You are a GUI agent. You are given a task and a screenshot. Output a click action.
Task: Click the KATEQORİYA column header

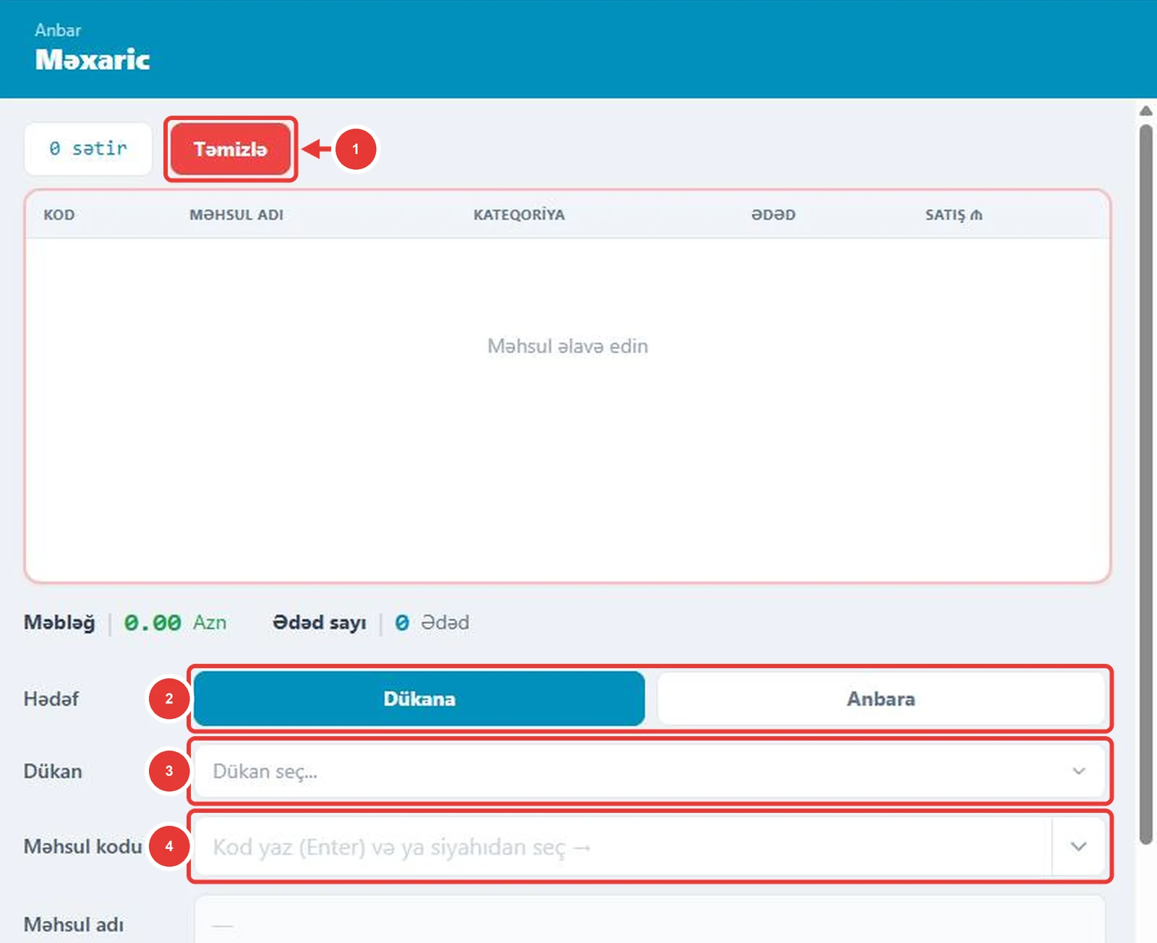click(x=519, y=215)
